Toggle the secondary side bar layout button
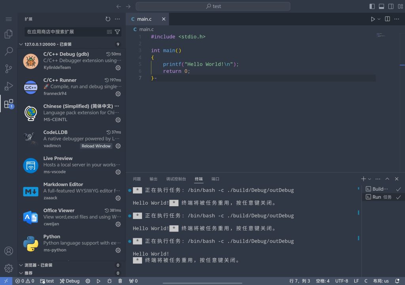The height and width of the screenshot is (285, 405). click(x=391, y=6)
